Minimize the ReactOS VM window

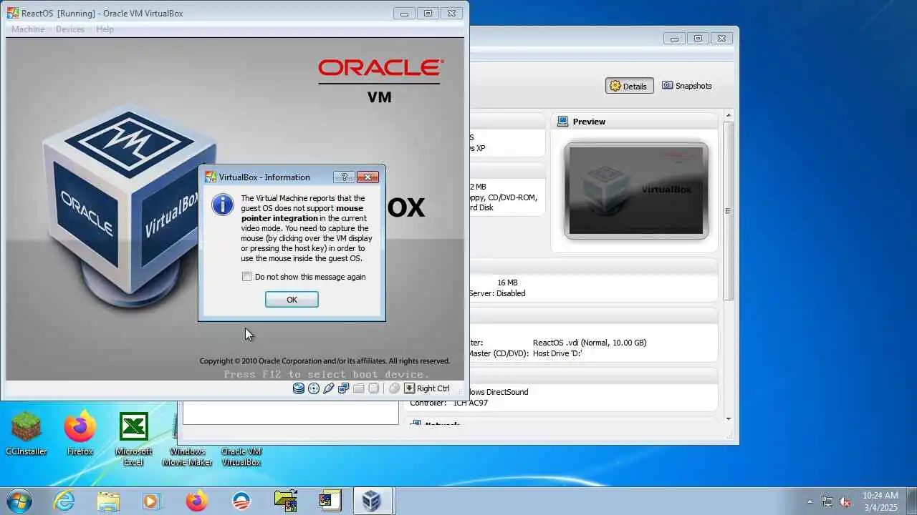pyautogui.click(x=404, y=13)
